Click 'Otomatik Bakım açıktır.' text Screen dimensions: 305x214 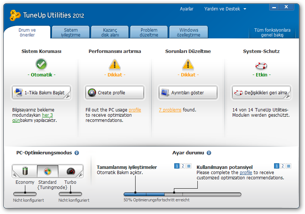(x=120, y=173)
